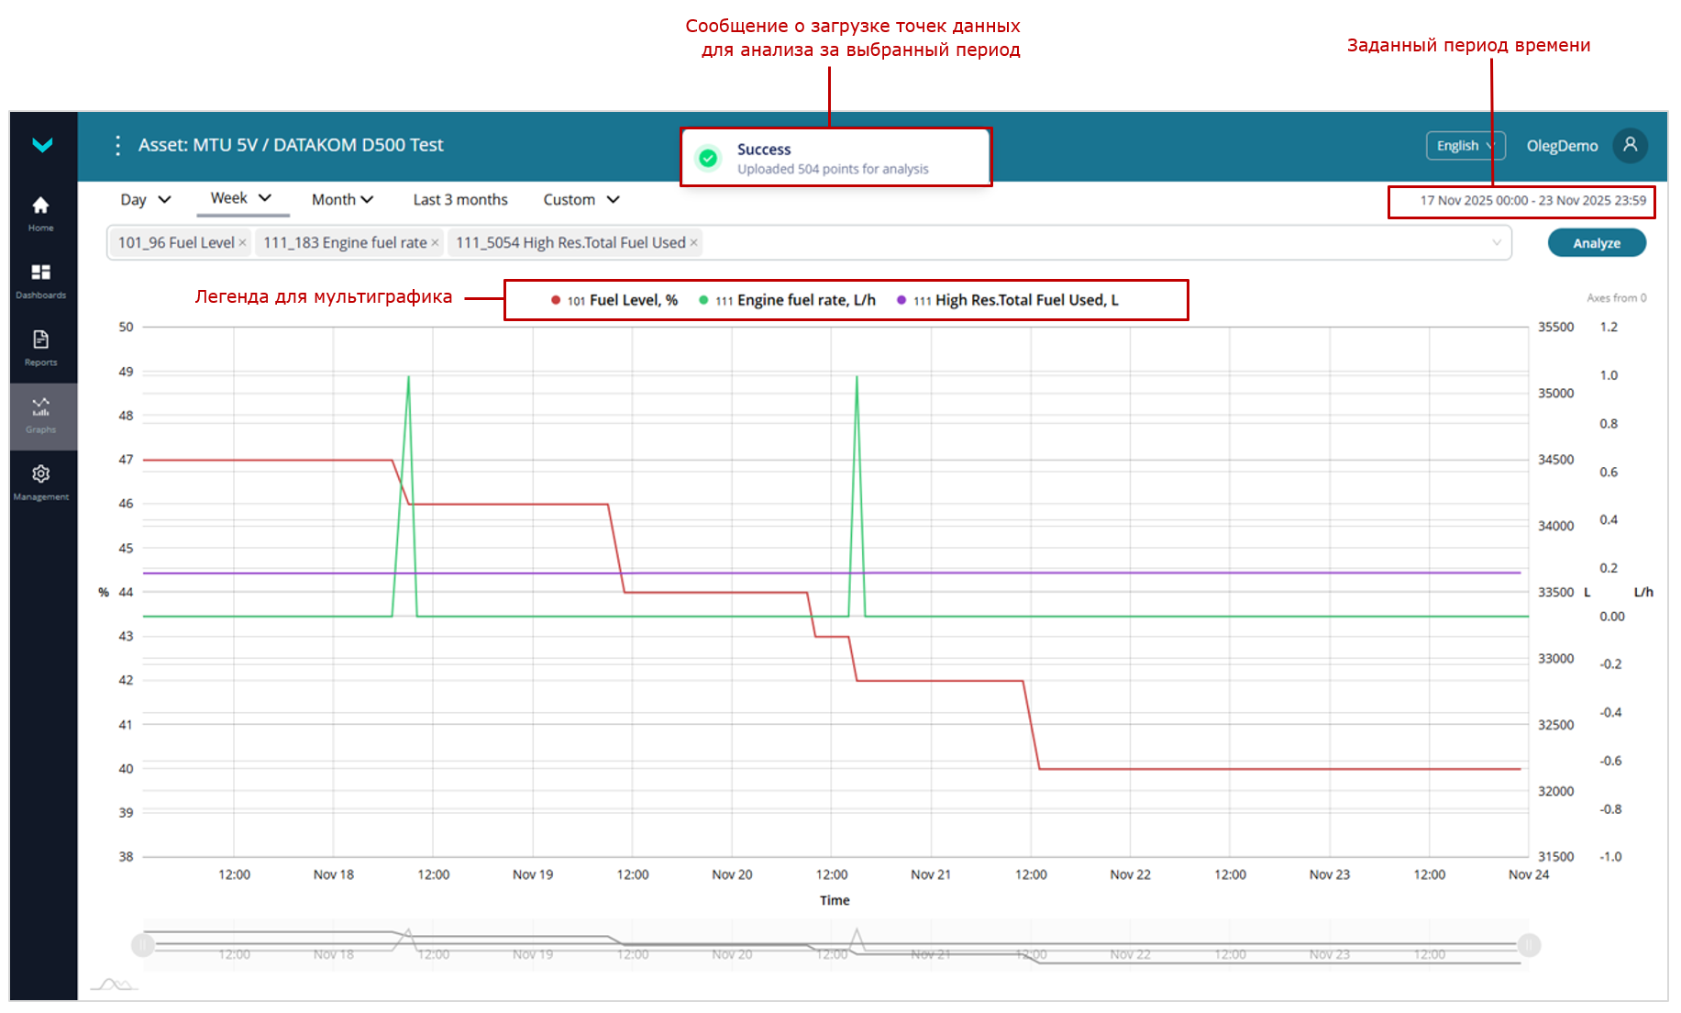Image resolution: width=1681 pixels, height=1013 pixels.
Task: Toggle Engine fuel rate legend entry
Action: pyautogui.click(x=788, y=300)
